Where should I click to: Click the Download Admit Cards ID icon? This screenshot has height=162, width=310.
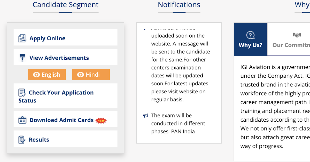(x=22, y=120)
